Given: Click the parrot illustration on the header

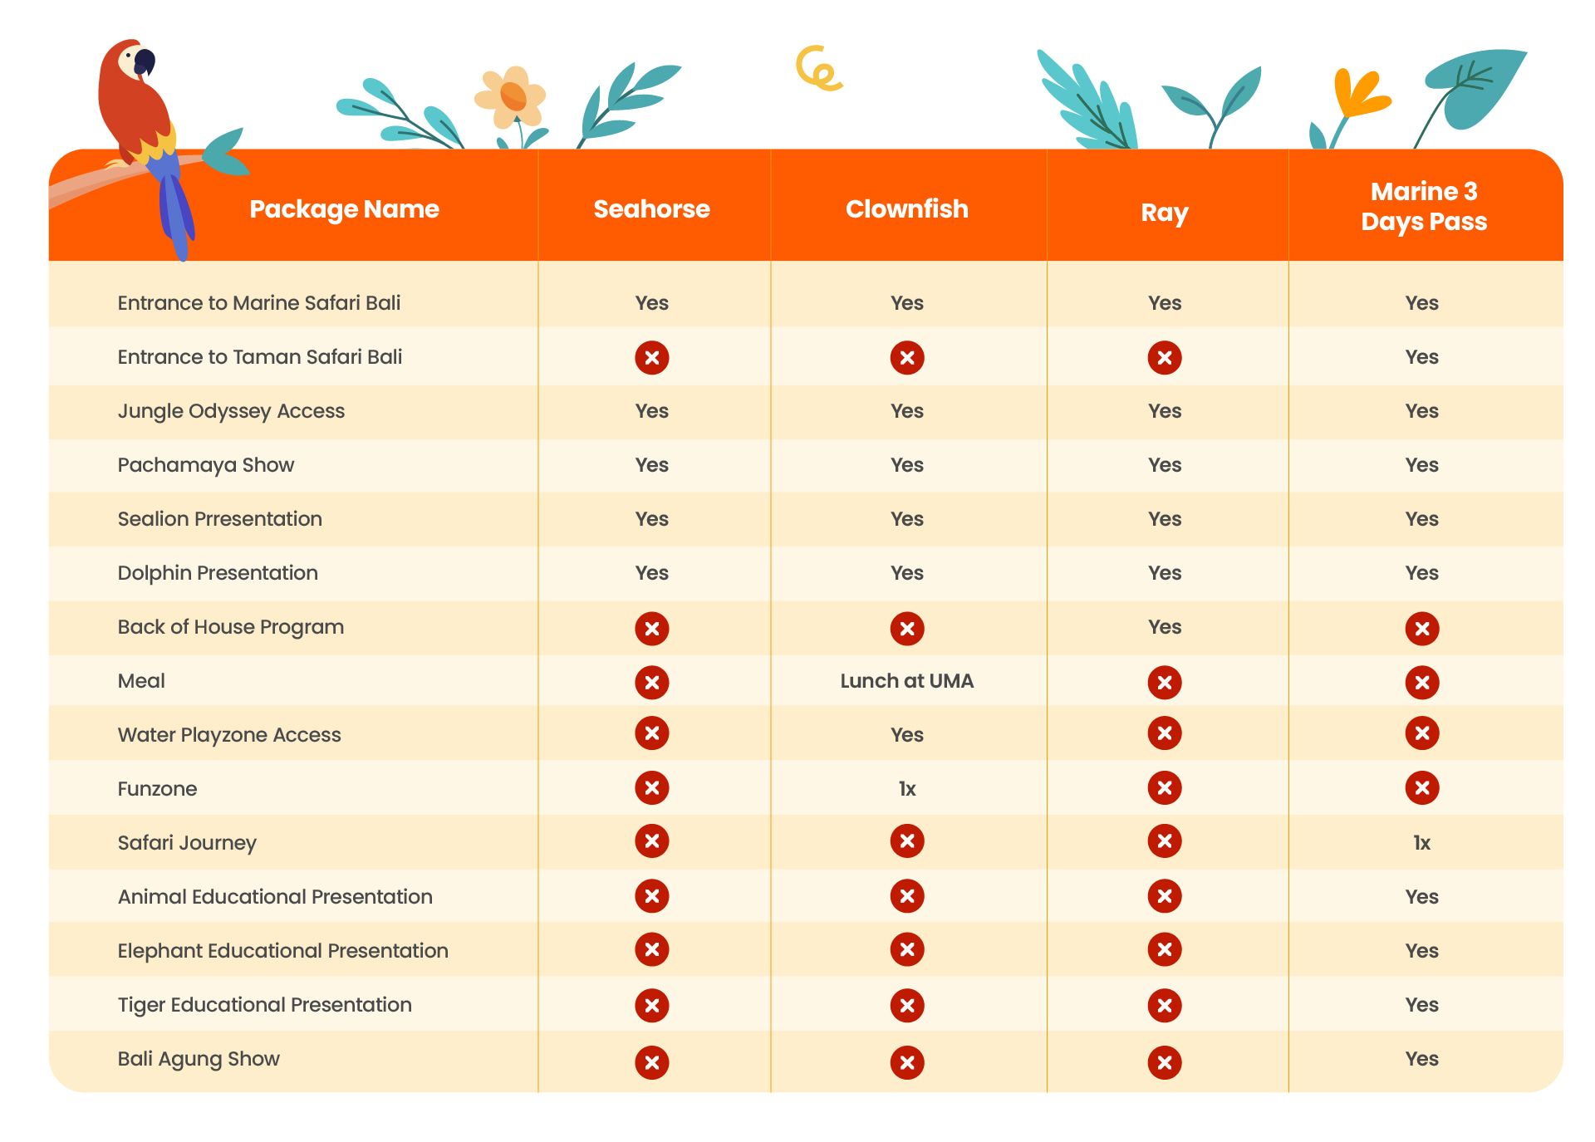Looking at the screenshot, I should 147,145.
